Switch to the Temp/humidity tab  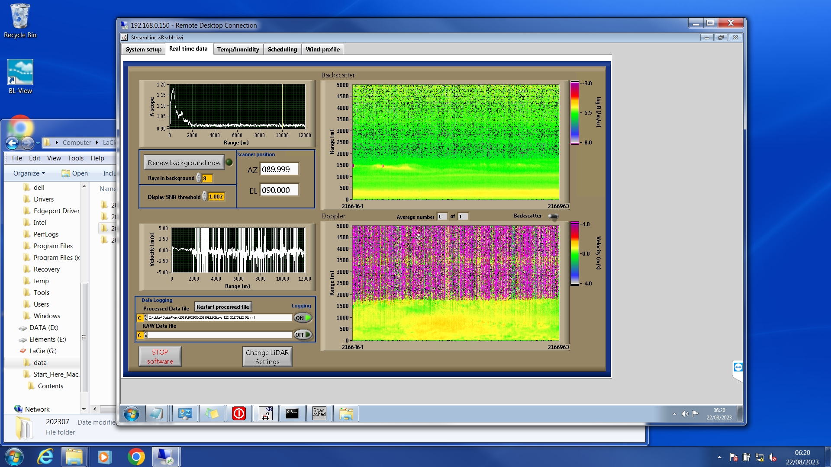click(238, 49)
